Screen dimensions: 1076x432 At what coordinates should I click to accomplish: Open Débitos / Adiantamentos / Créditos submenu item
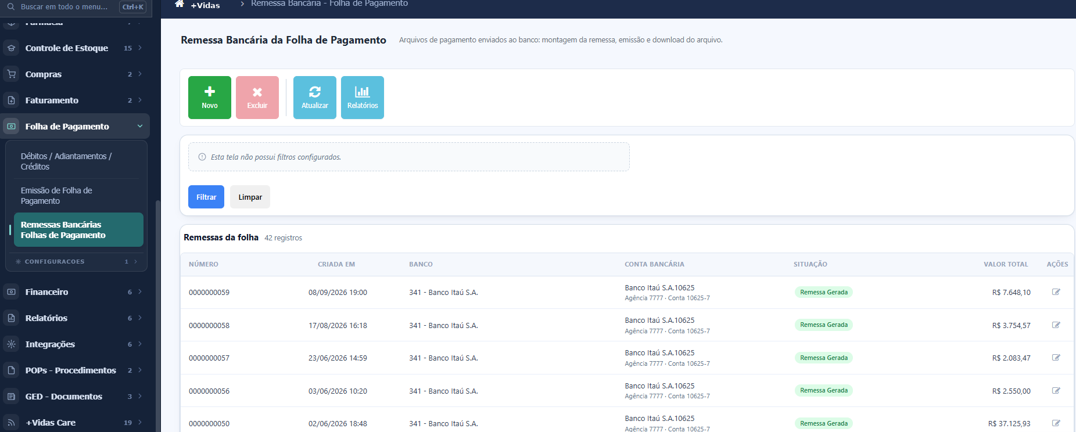pos(78,161)
